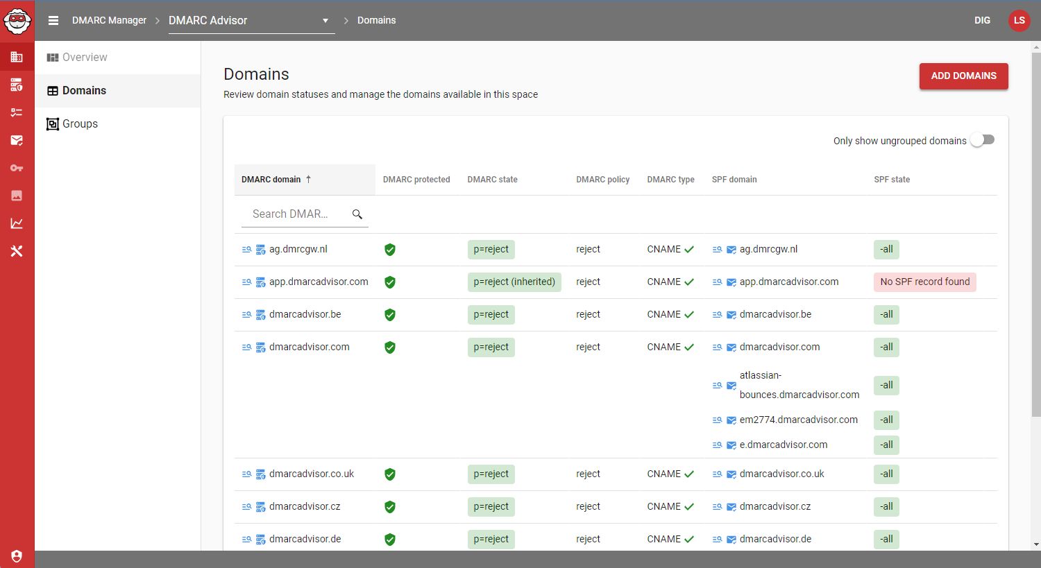Open the analytics chart icon in red sidebar
The image size is (1041, 568).
17,223
